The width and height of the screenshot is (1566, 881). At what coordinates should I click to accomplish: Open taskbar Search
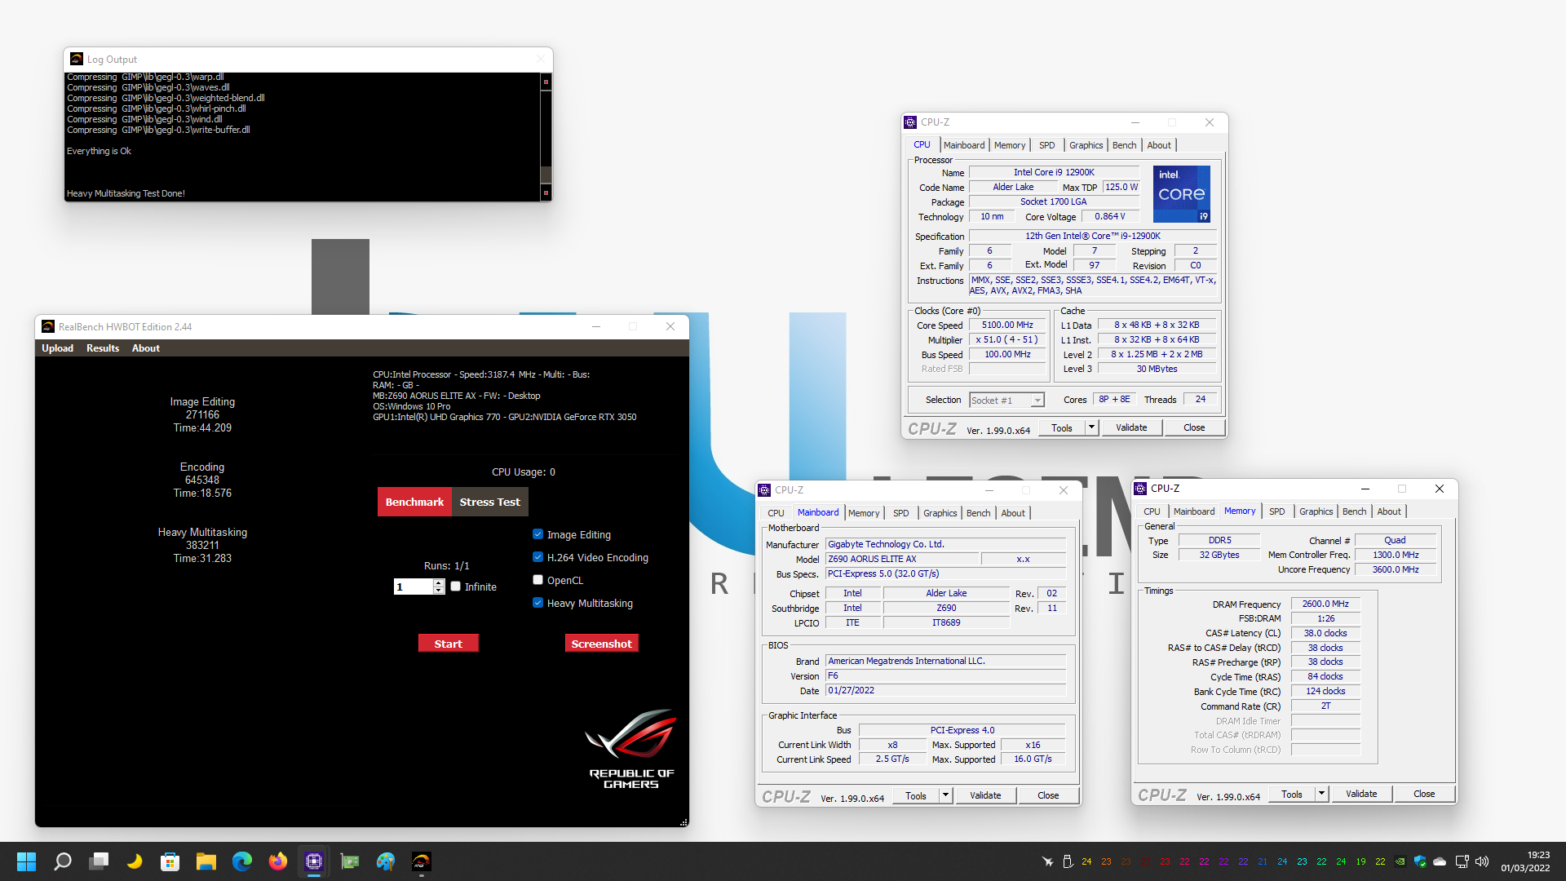pyautogui.click(x=63, y=861)
